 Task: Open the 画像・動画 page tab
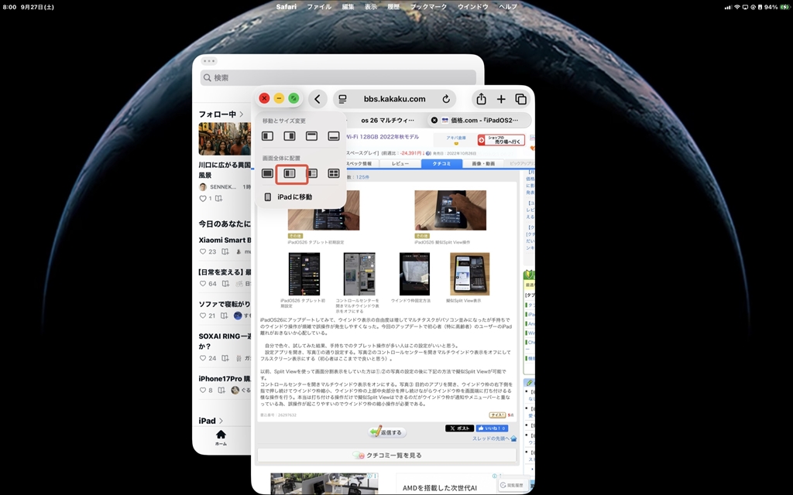(x=483, y=164)
